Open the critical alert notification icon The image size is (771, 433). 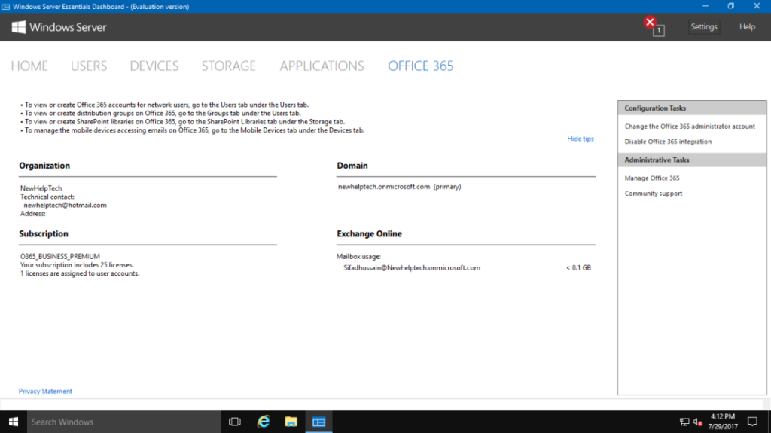pos(654,26)
